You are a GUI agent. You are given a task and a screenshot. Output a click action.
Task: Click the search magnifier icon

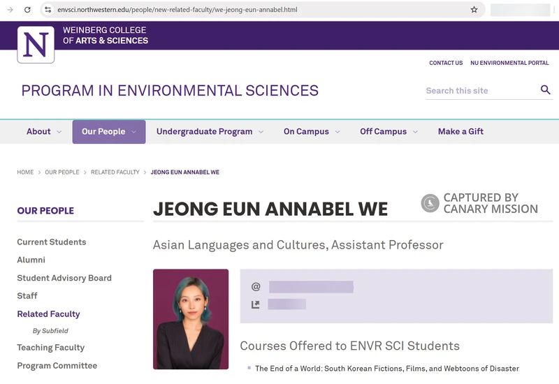pyautogui.click(x=545, y=90)
